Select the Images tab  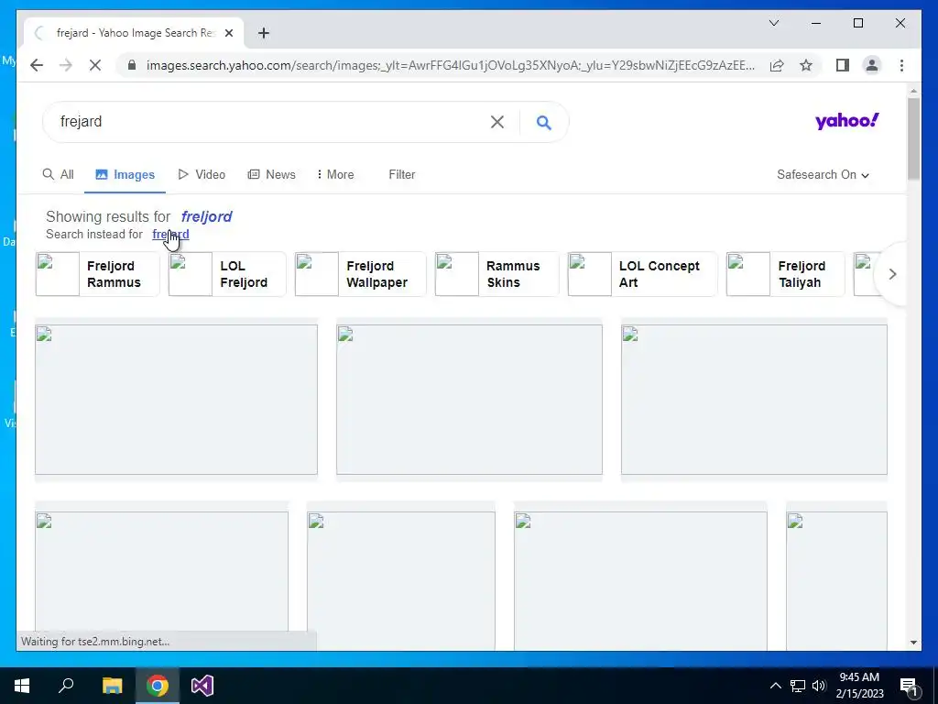coord(125,174)
